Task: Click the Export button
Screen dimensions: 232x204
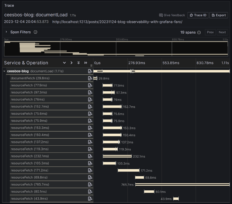Action: point(219,15)
